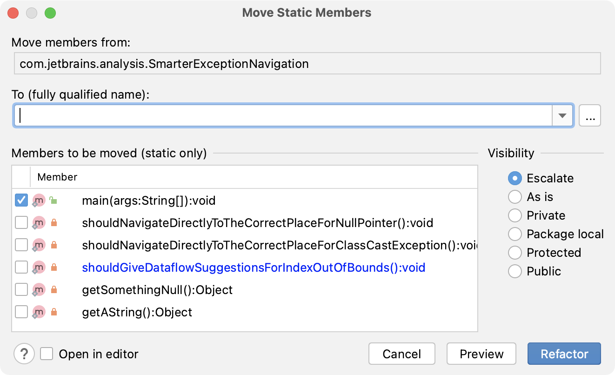The image size is (615, 375).
Task: Click the Move members from class field
Action: pyautogui.click(x=307, y=63)
